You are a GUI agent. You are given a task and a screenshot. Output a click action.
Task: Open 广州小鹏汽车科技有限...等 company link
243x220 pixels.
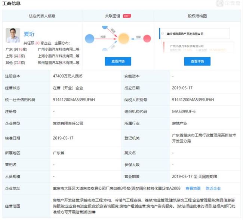tap(59, 49)
